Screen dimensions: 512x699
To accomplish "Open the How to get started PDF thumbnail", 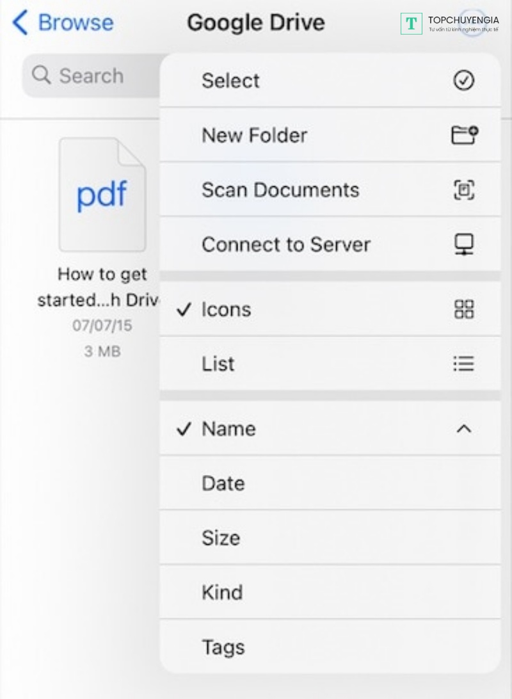I will tap(102, 195).
